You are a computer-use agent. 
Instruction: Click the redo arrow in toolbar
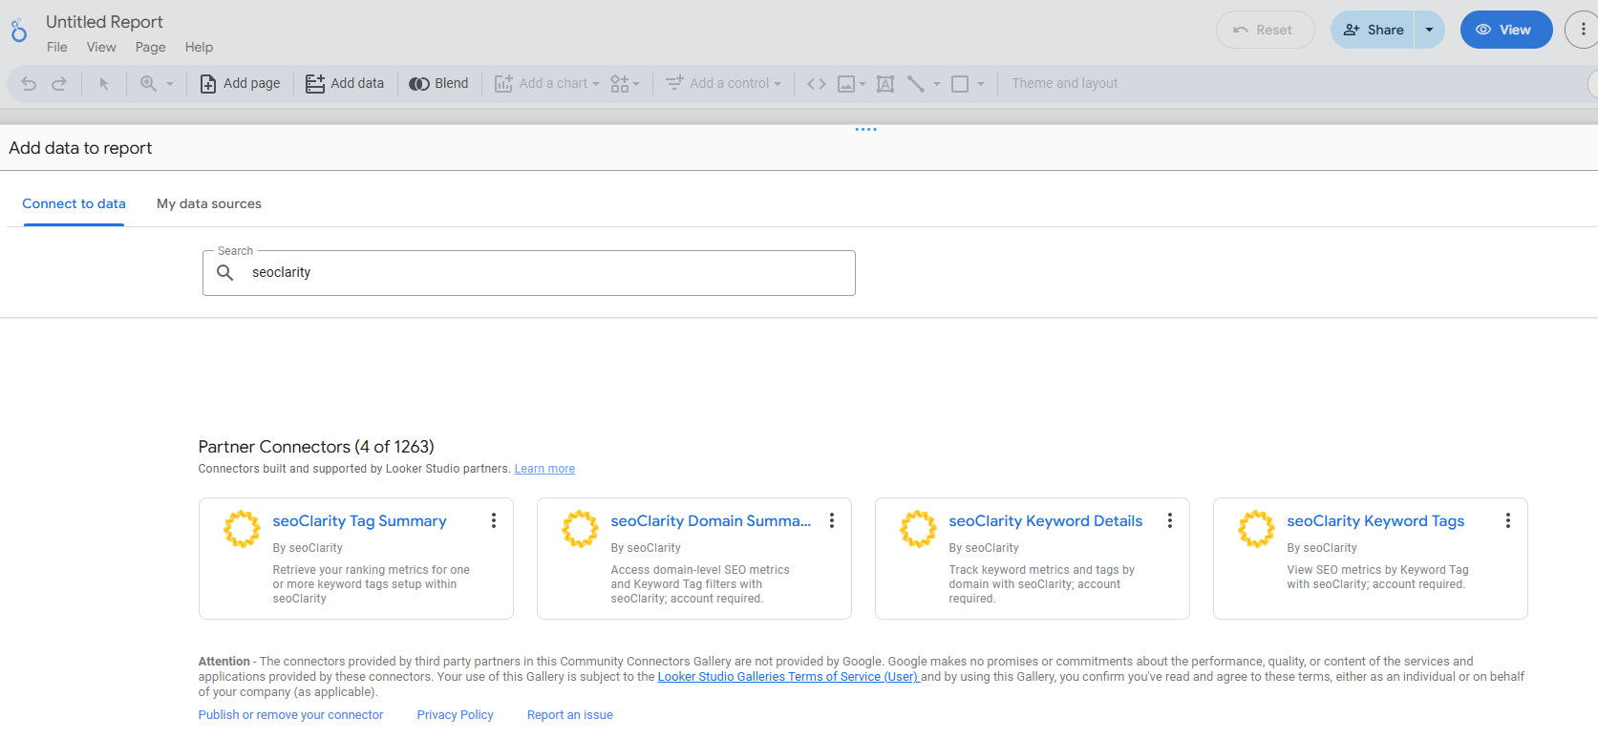(x=59, y=84)
